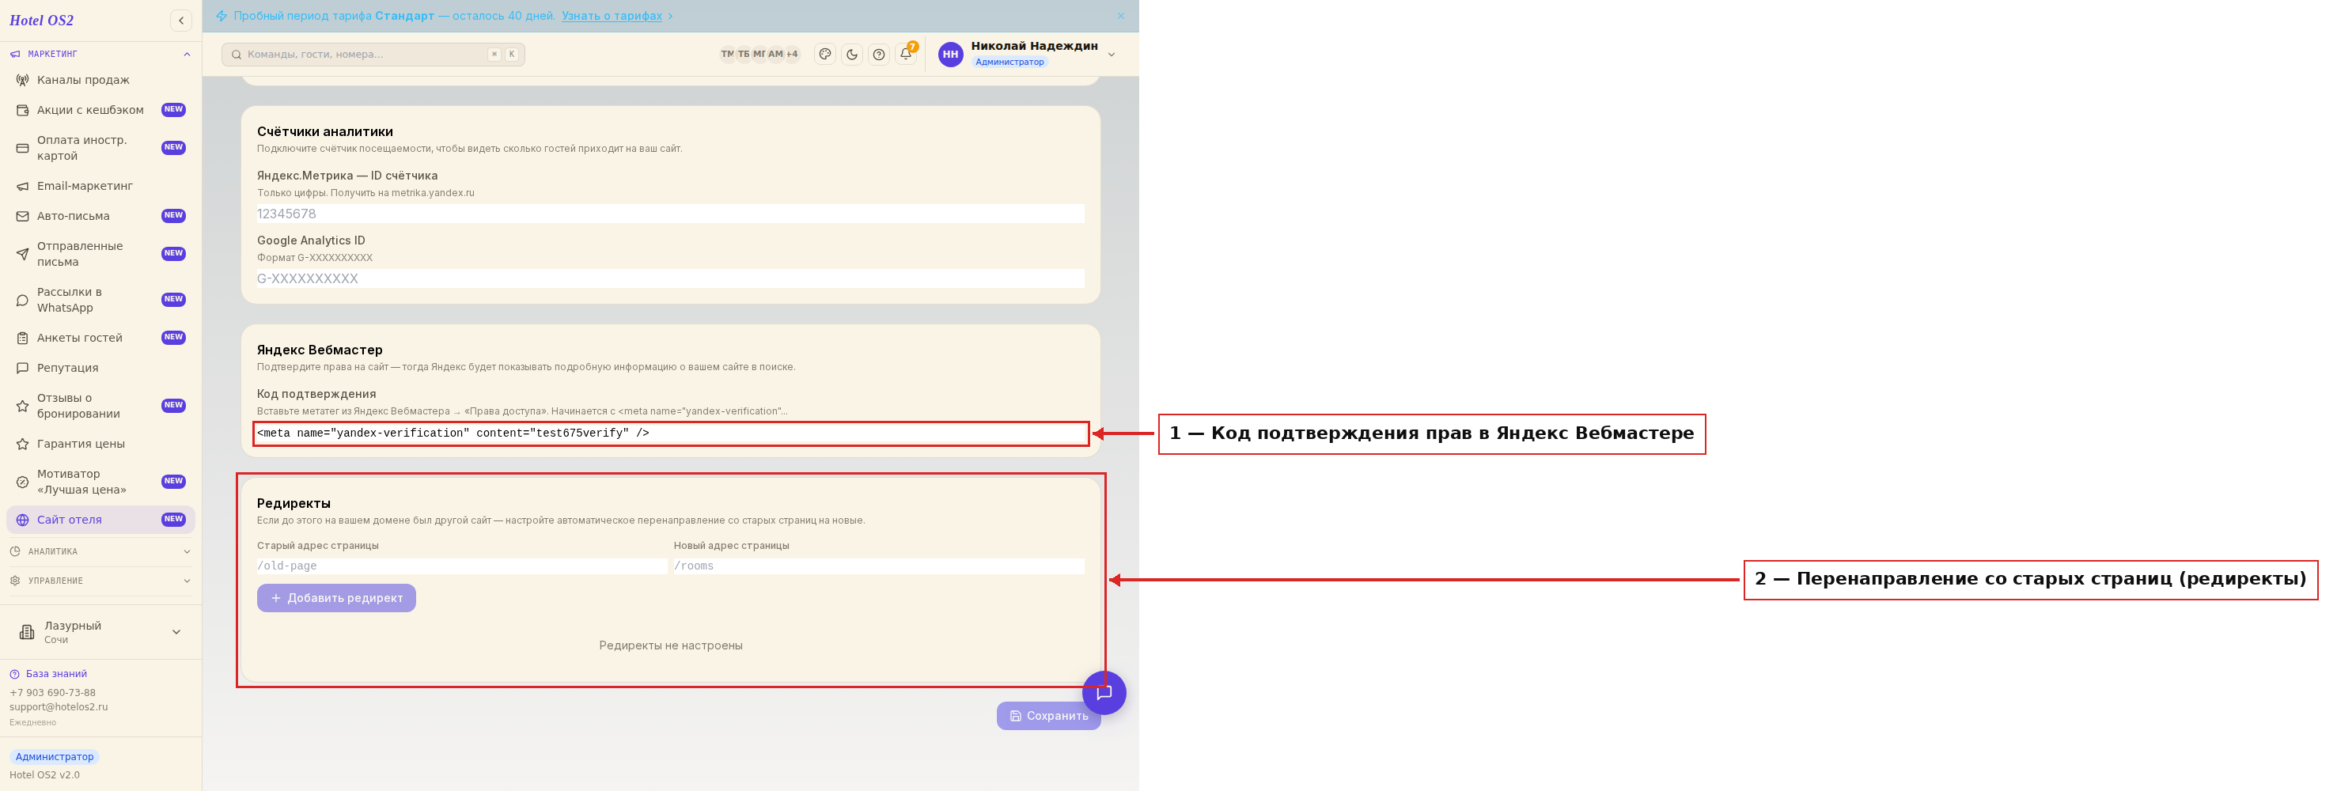Click the Администратор badge in sidebar footer
The image size is (2337, 791).
point(55,756)
